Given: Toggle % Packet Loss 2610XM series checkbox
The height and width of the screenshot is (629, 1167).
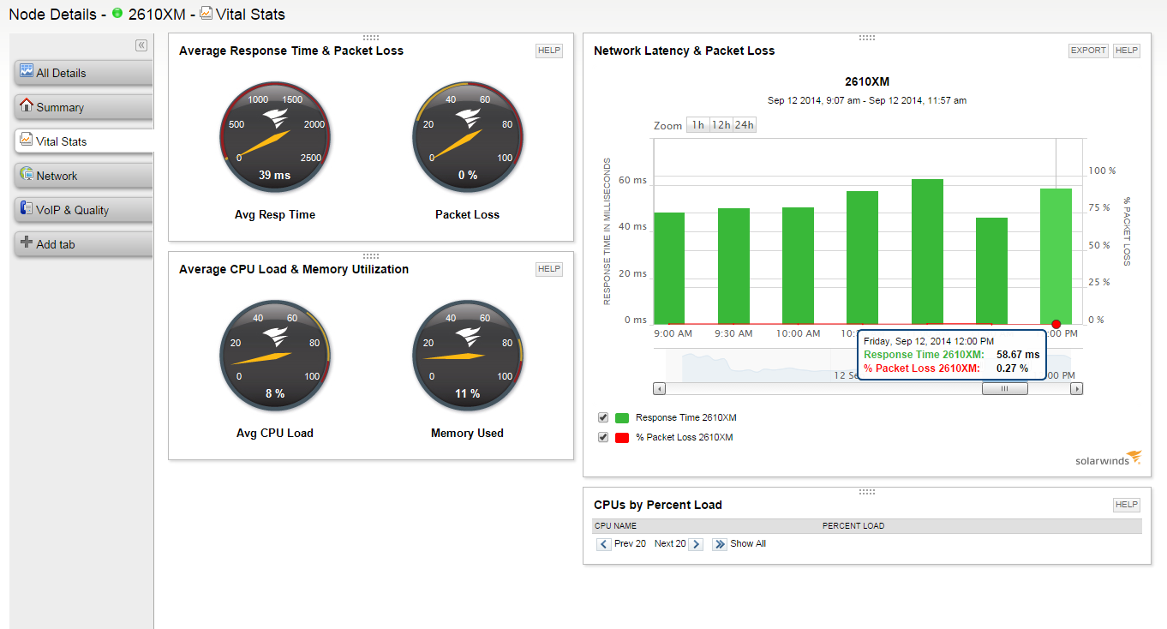Looking at the screenshot, I should (x=603, y=437).
